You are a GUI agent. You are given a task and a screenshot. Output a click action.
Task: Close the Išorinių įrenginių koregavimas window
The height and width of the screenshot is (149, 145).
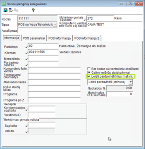[x=139, y=4]
